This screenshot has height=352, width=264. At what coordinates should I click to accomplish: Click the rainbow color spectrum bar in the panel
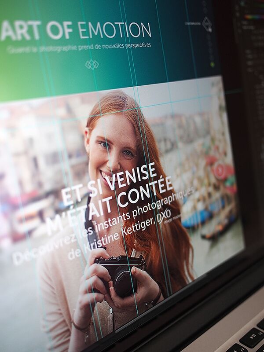253,17
